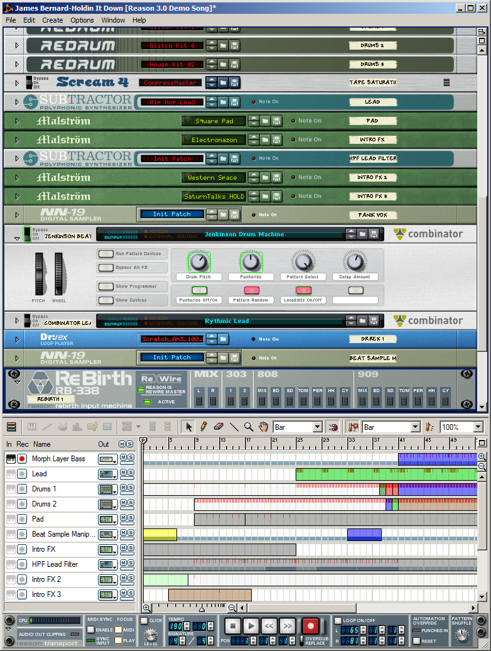The height and width of the screenshot is (651, 491).
Task: Open the snap value Bar dropdown
Action: coord(318,427)
